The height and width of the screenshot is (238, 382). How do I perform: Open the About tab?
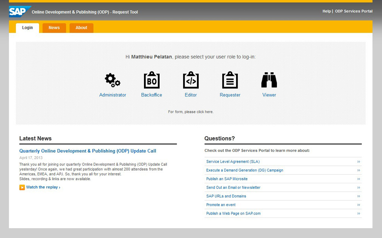81,28
